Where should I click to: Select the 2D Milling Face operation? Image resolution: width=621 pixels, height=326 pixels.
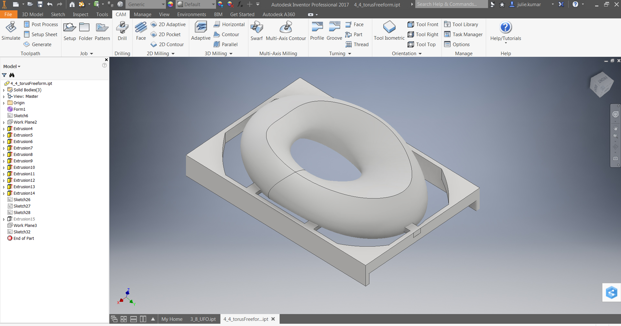(141, 31)
